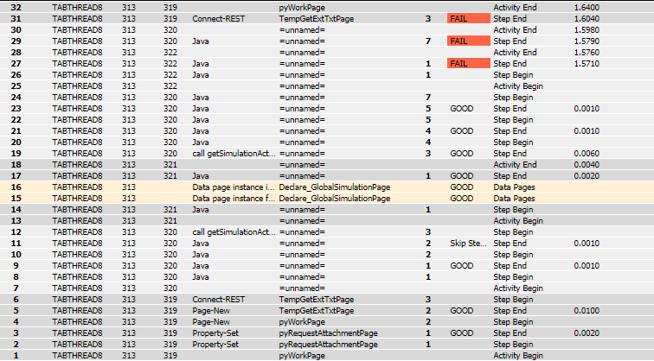
Task: Click the elapsed value 0.0040
Action: tap(587, 165)
